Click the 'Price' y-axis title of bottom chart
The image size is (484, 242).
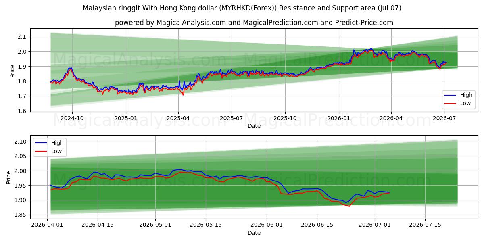pos(9,177)
